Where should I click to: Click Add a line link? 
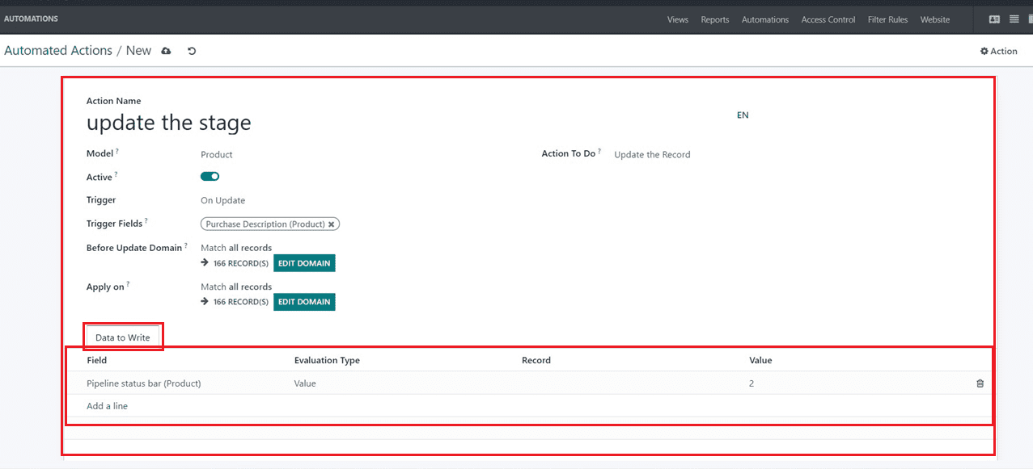(107, 406)
